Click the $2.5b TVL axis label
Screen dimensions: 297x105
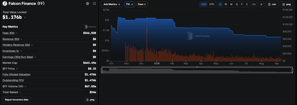pyautogui.click(x=106, y=10)
